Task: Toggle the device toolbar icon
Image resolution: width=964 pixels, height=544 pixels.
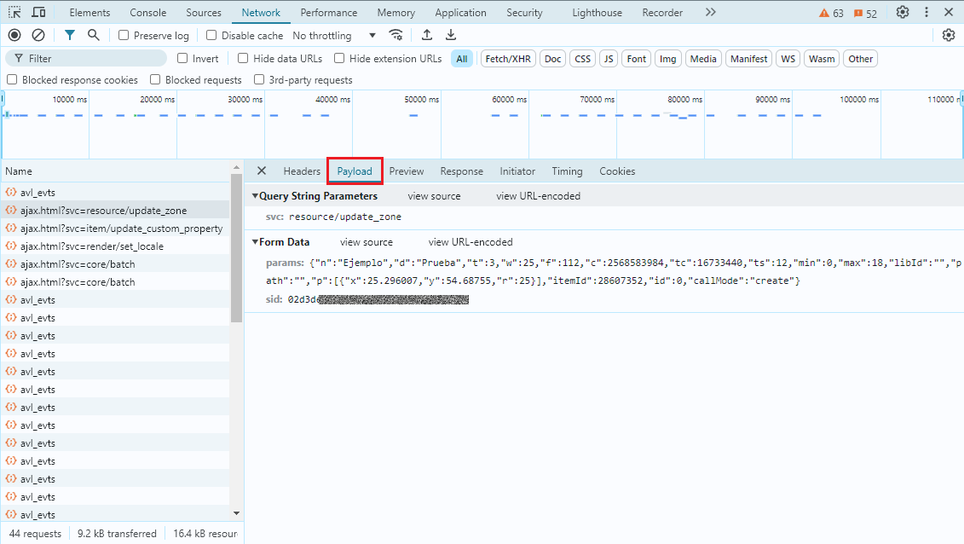Action: pos(38,13)
